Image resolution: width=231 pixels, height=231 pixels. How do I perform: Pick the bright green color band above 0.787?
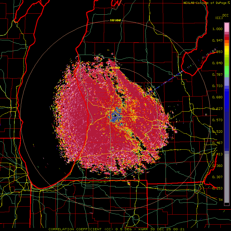click(227, 70)
